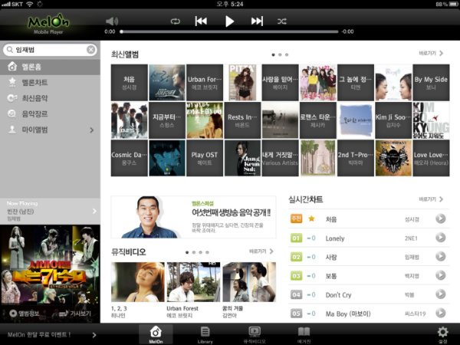The height and width of the screenshot is (345, 460).
Task: Play 사랑 chart entry ranked 02
Action: (x=440, y=256)
